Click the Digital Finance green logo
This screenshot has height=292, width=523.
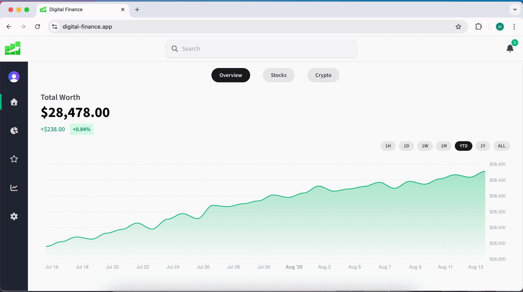pos(13,48)
